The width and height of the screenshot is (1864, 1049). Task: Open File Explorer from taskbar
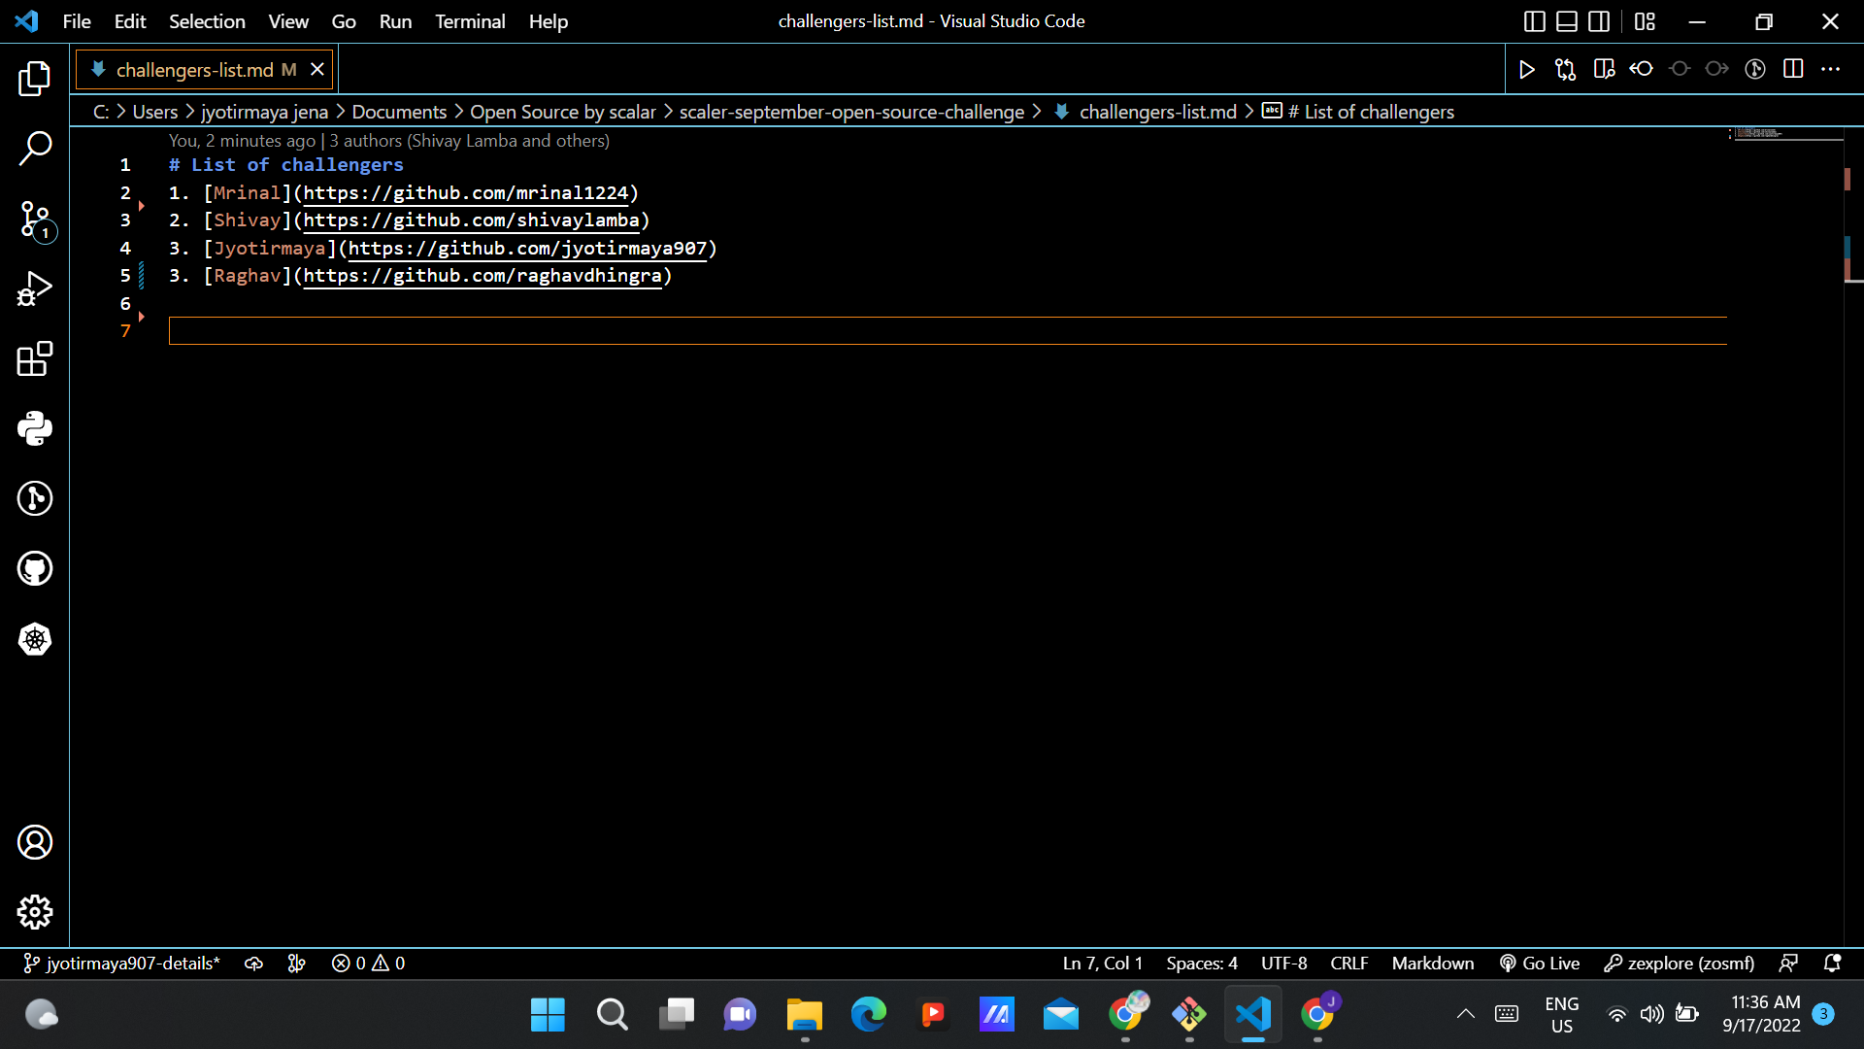coord(804,1015)
